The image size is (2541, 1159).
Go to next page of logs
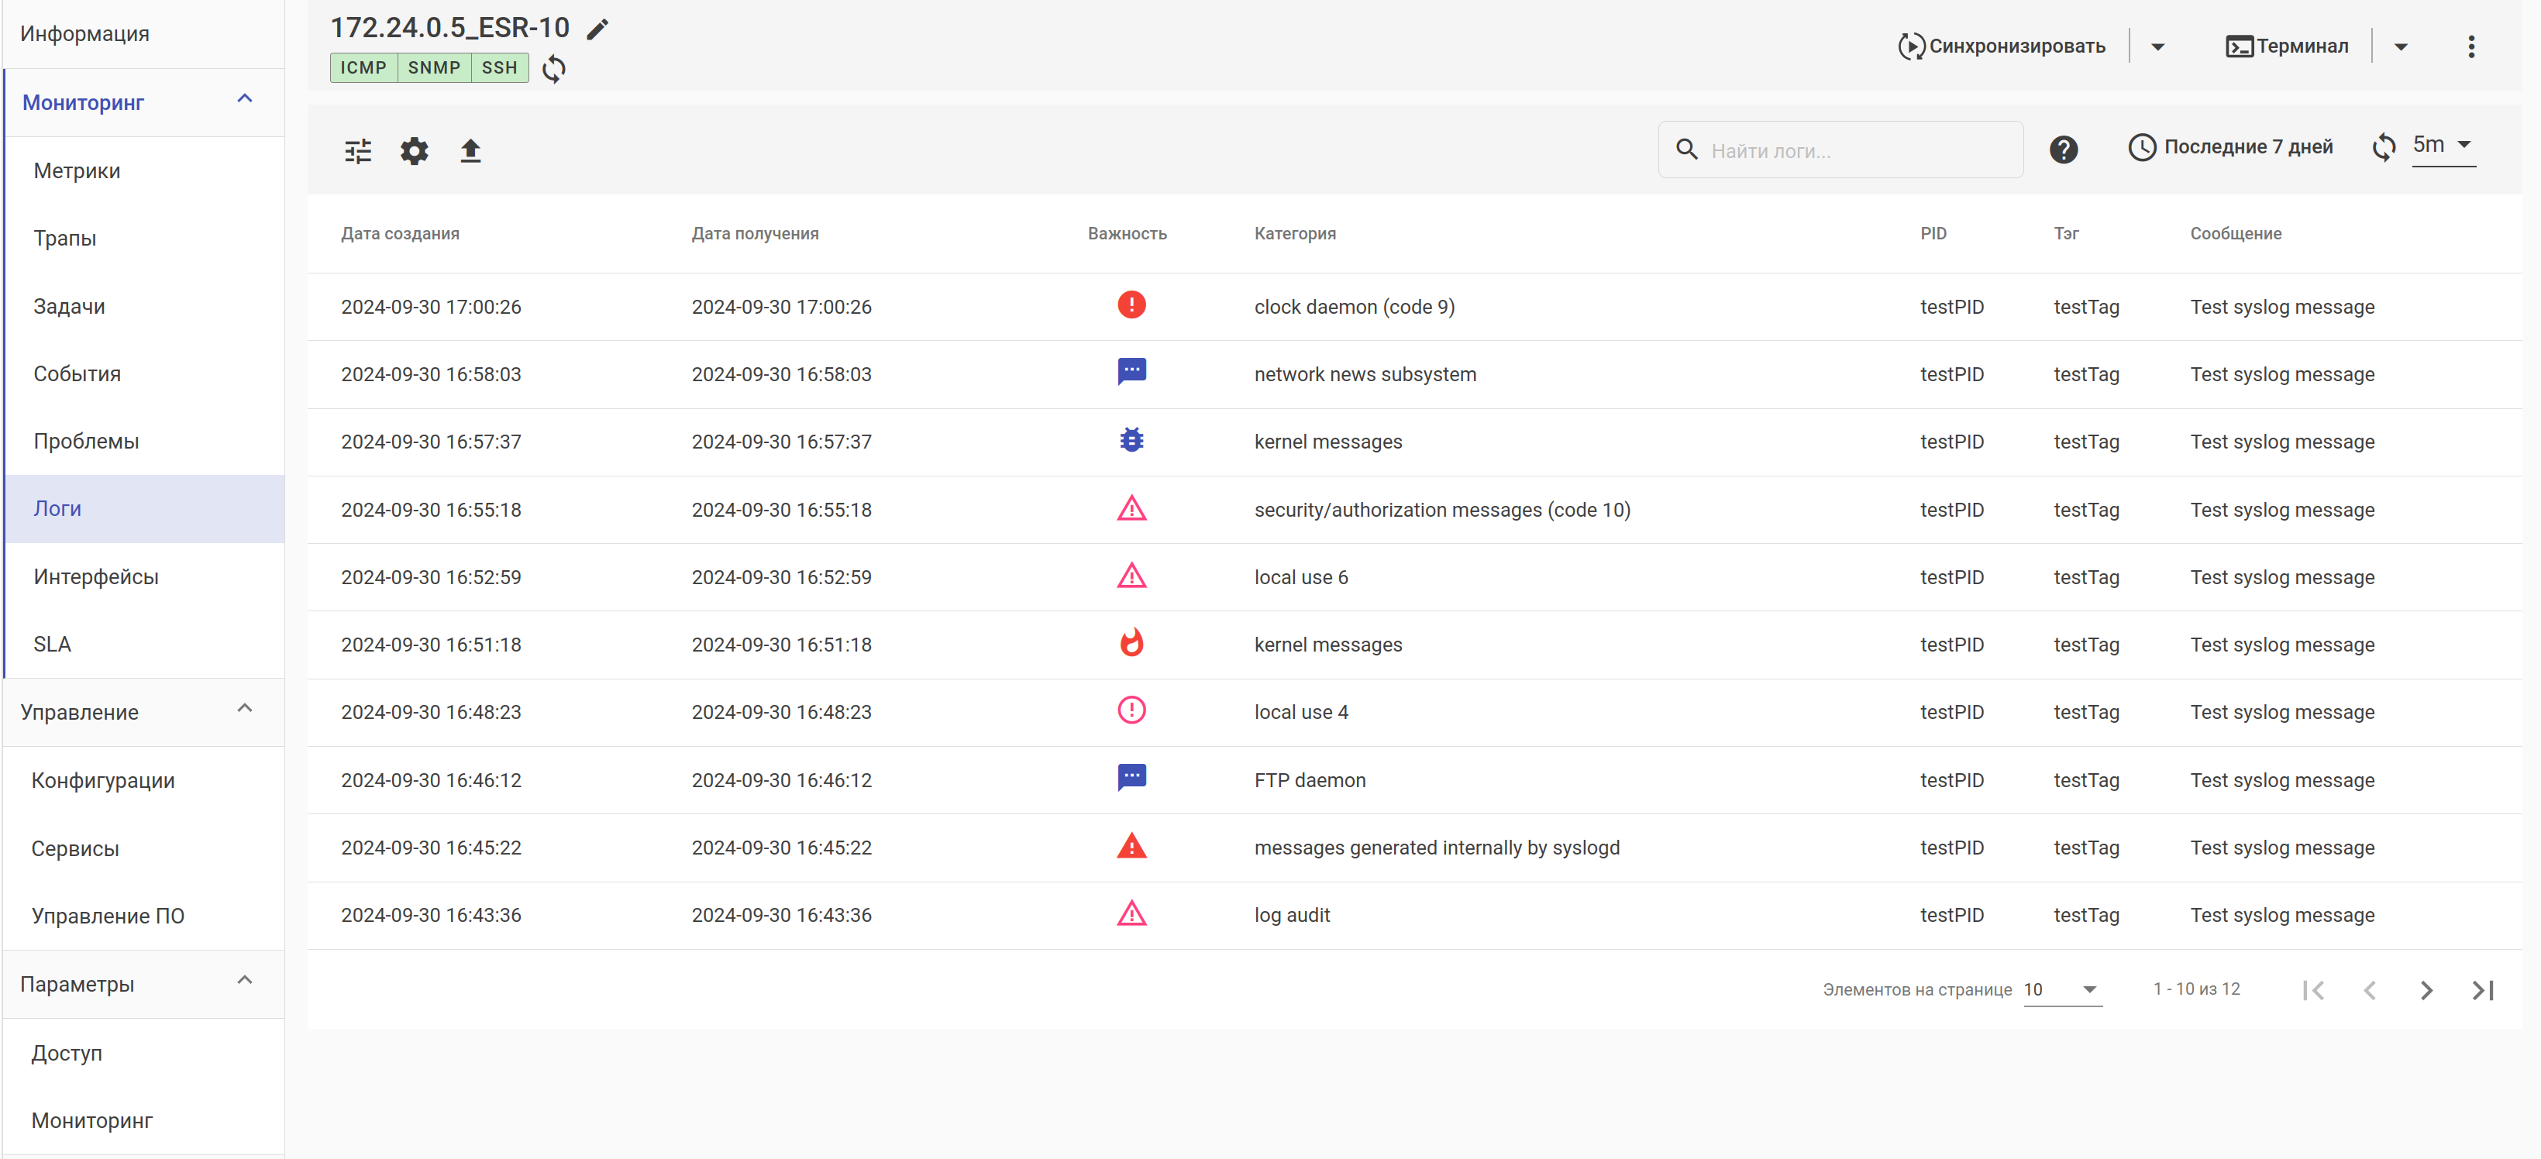tap(2426, 989)
